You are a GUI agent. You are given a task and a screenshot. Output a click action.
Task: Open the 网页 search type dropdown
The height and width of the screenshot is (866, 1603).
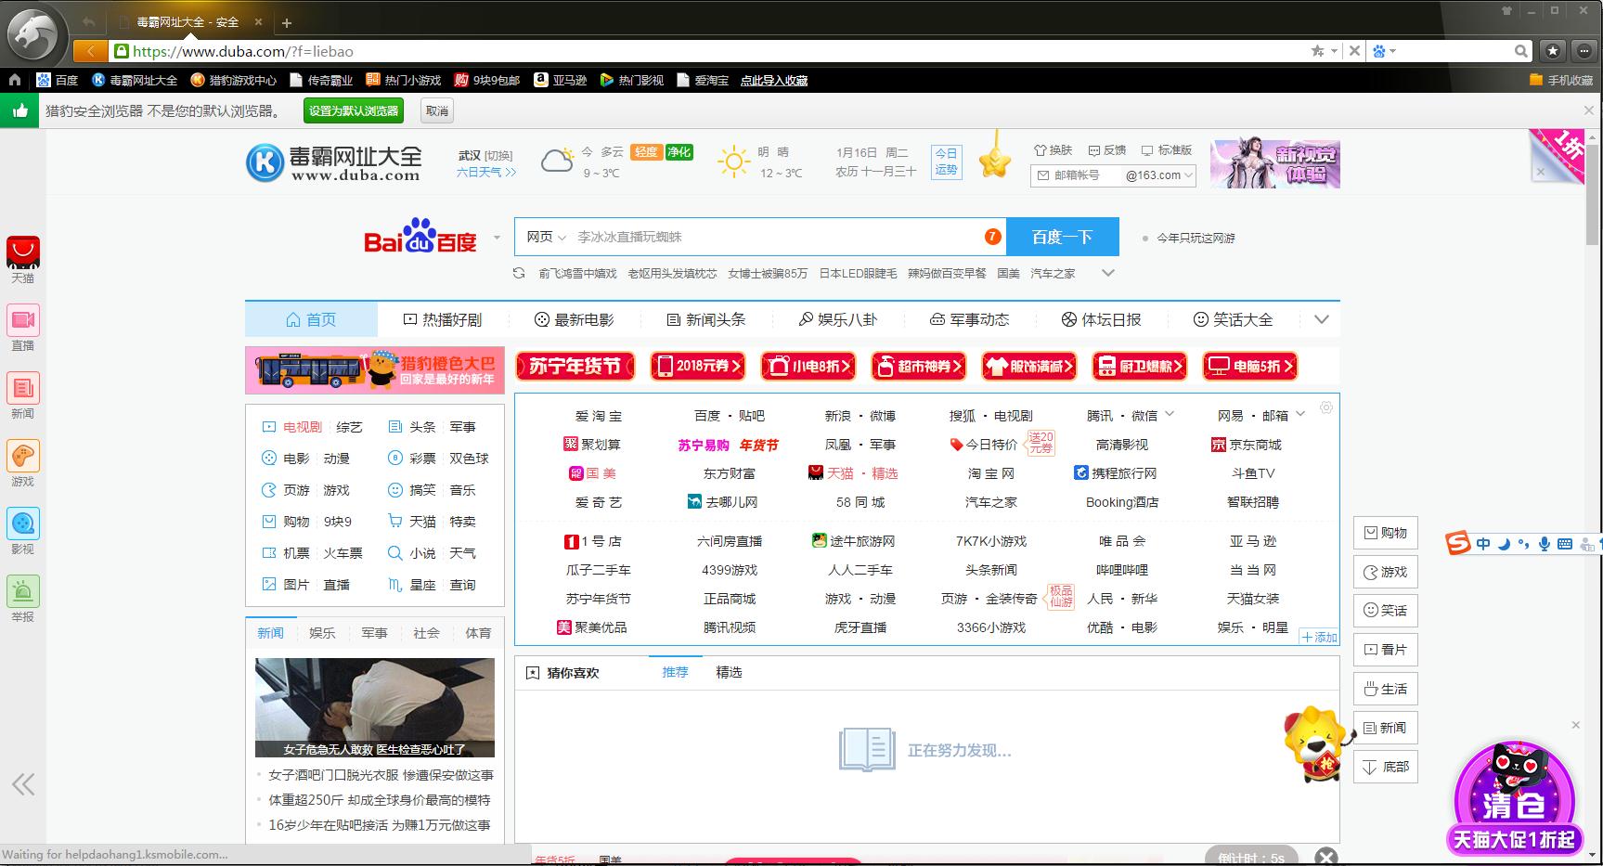click(x=546, y=238)
